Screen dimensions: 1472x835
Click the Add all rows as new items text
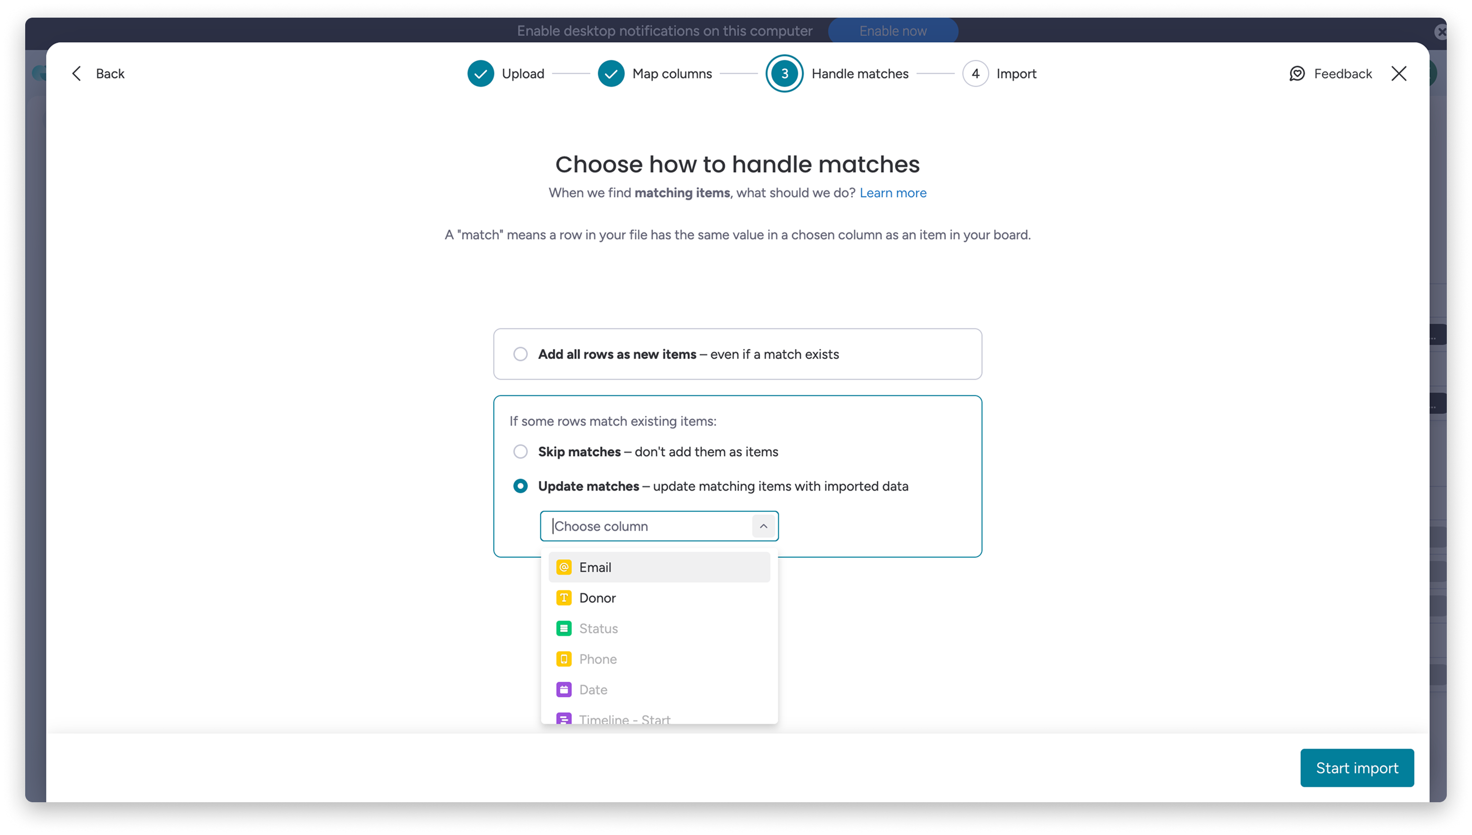click(616, 354)
